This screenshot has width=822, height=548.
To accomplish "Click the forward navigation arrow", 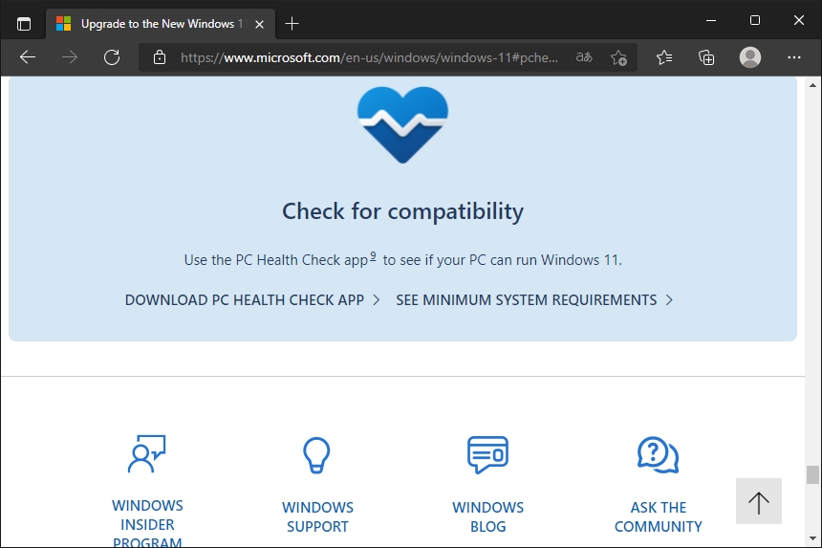I will coord(69,57).
